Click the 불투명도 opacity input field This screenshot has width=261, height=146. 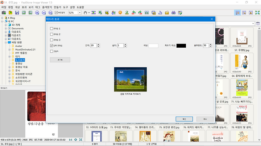(x=206, y=46)
